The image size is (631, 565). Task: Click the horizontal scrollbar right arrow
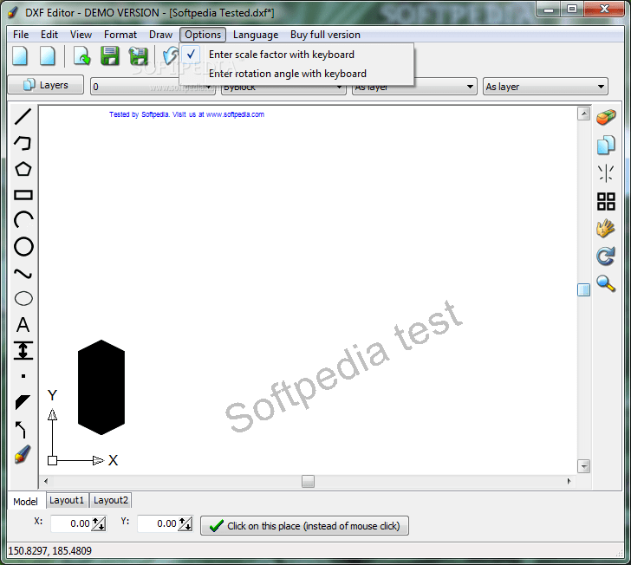(x=569, y=481)
